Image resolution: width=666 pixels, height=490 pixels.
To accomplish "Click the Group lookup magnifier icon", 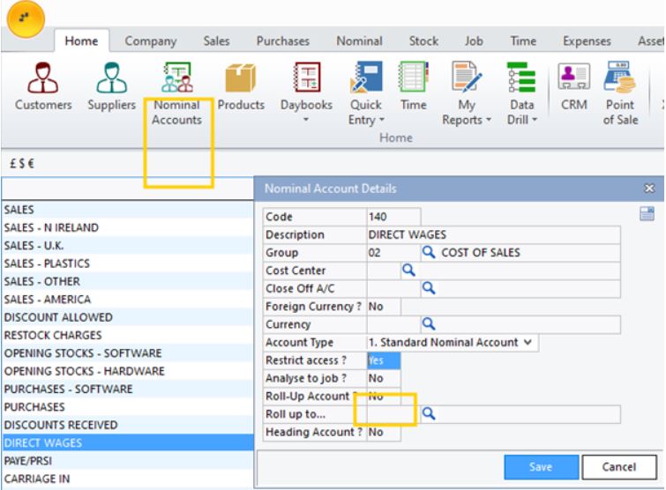I will coord(429,252).
